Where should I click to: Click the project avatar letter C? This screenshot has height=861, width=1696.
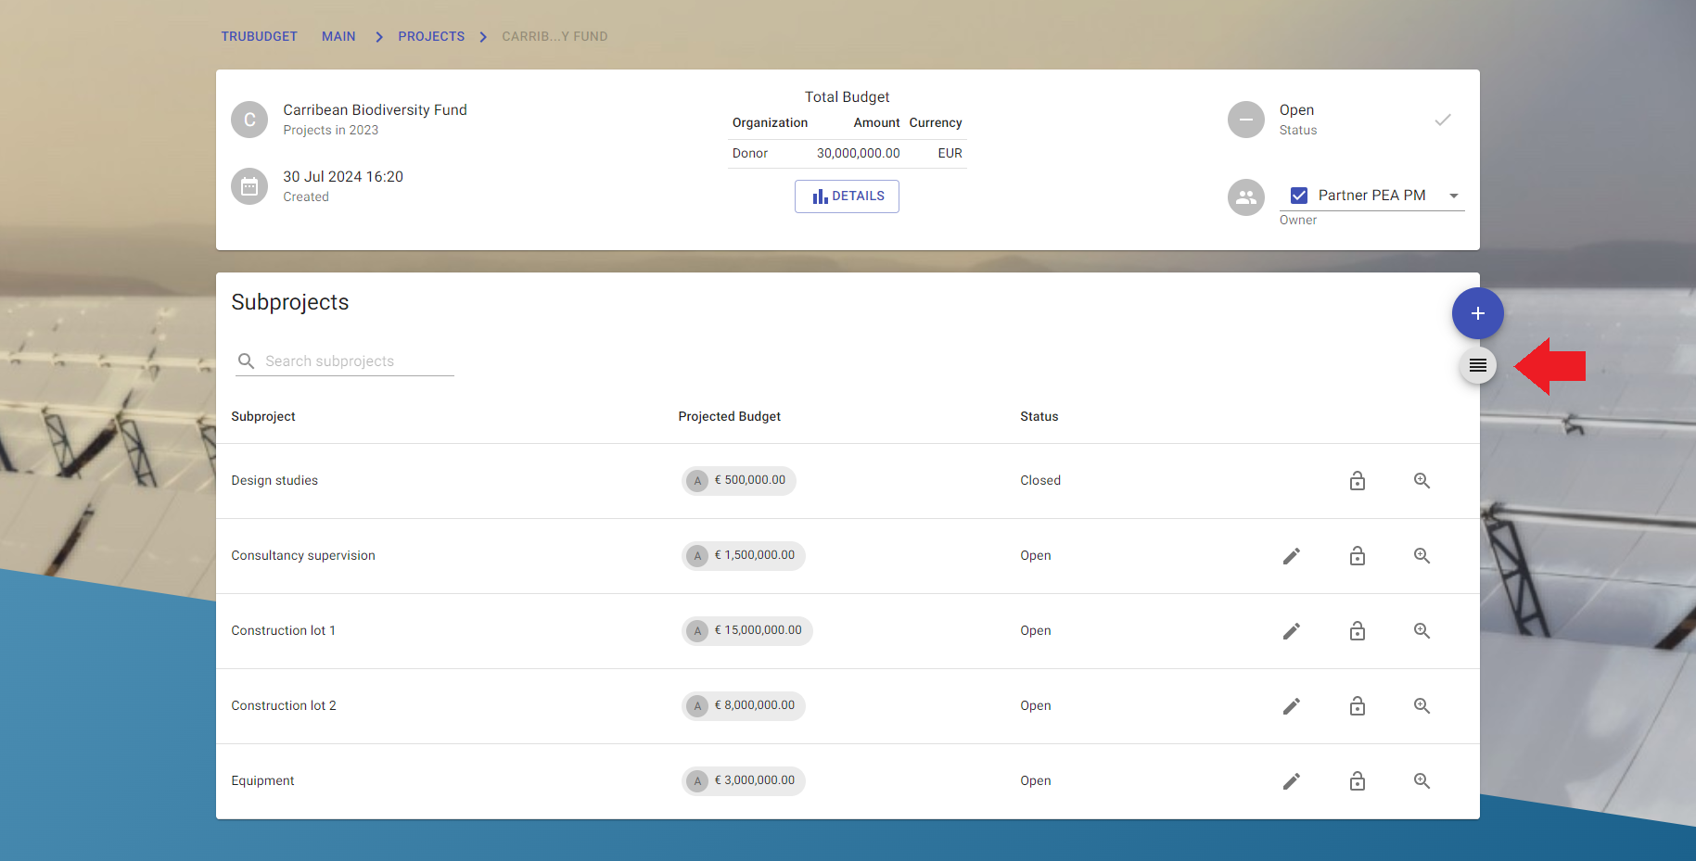pos(249,120)
